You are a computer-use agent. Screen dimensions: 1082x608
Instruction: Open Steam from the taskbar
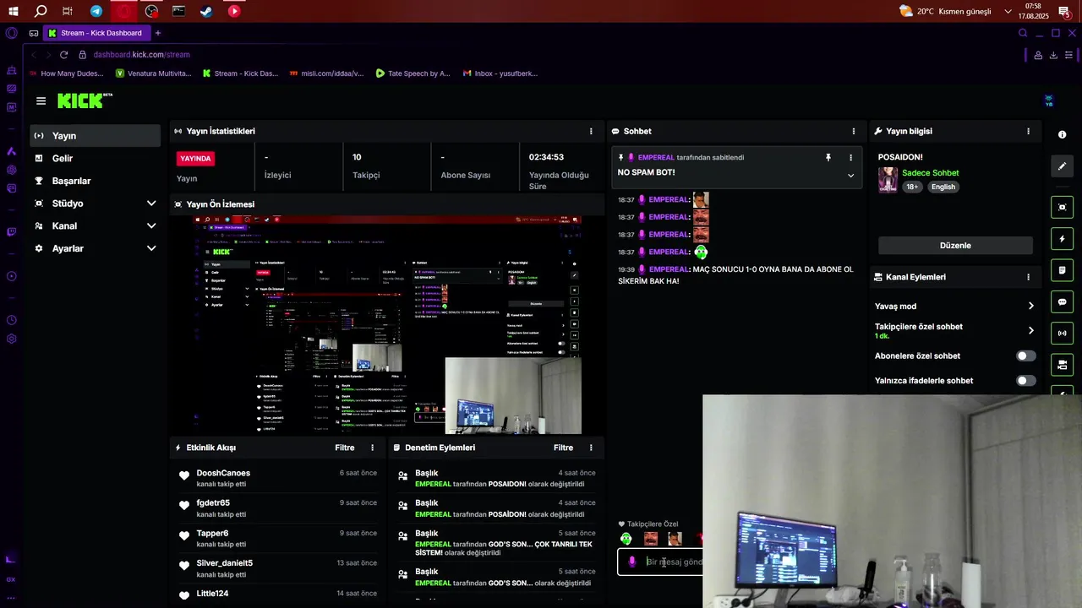tap(206, 11)
